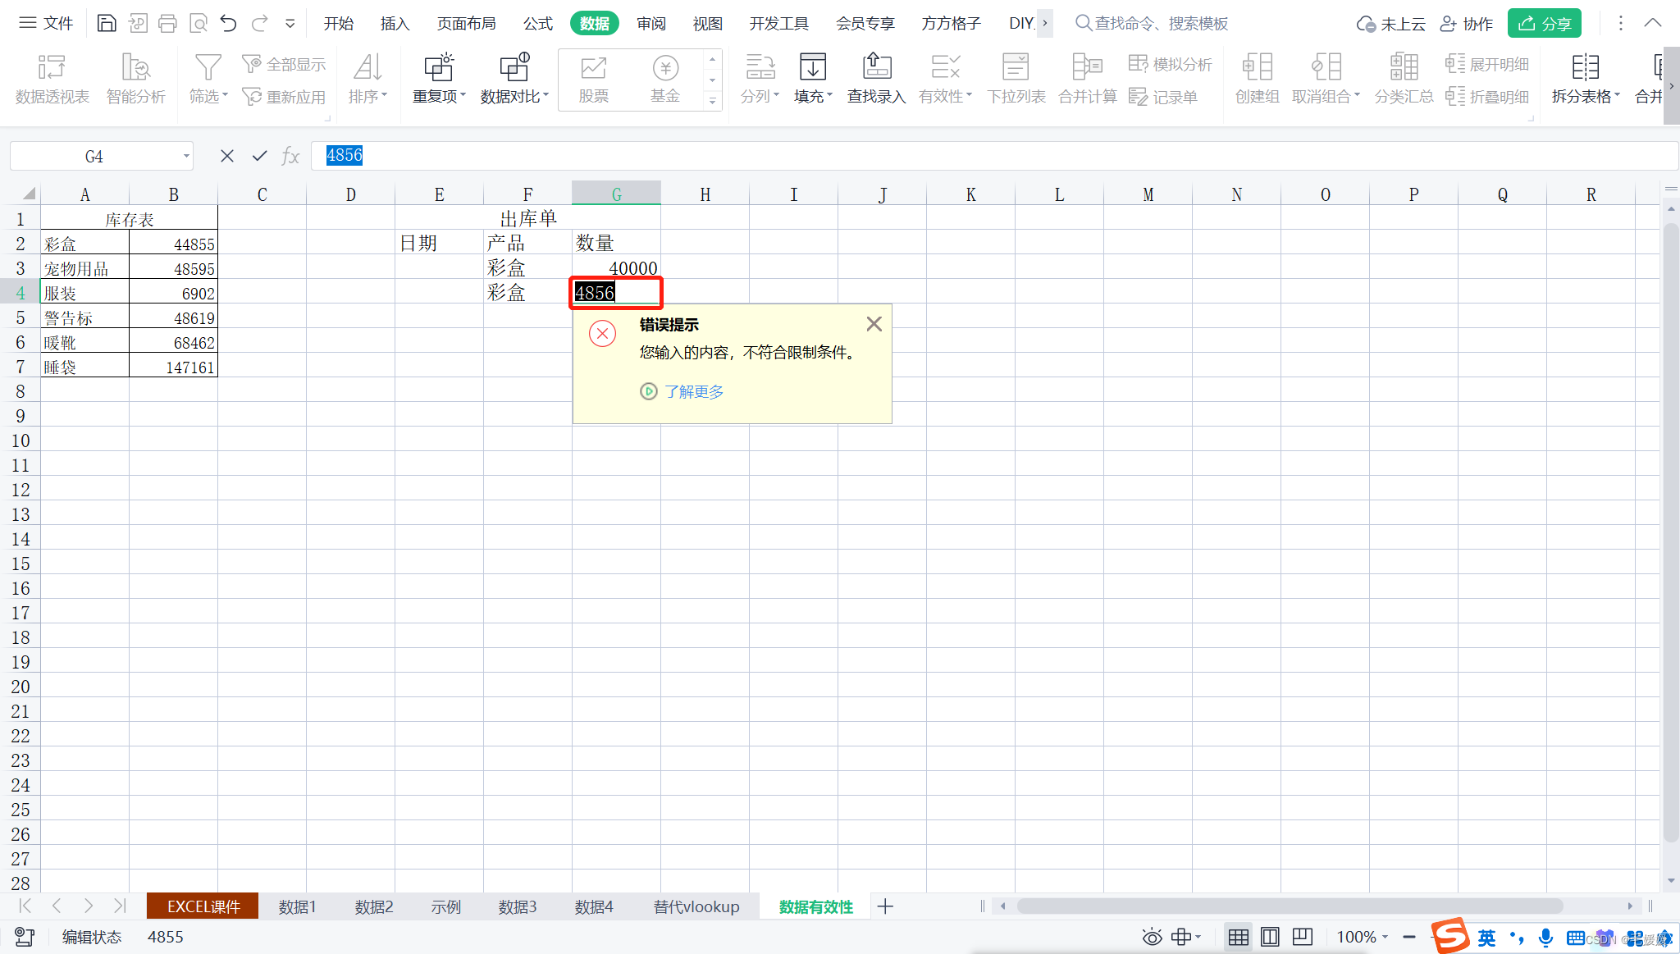Select the 基金 fund data type

[x=665, y=79]
